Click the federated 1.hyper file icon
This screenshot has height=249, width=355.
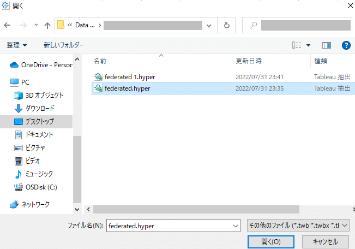click(98, 77)
